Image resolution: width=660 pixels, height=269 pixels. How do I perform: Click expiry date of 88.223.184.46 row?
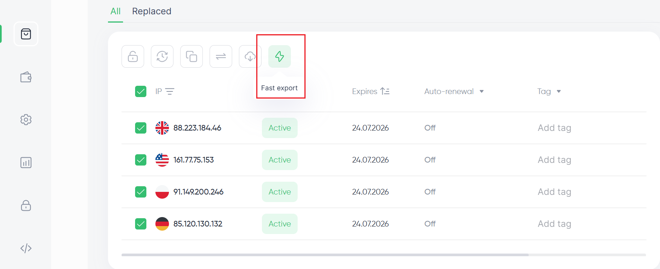[370, 128]
